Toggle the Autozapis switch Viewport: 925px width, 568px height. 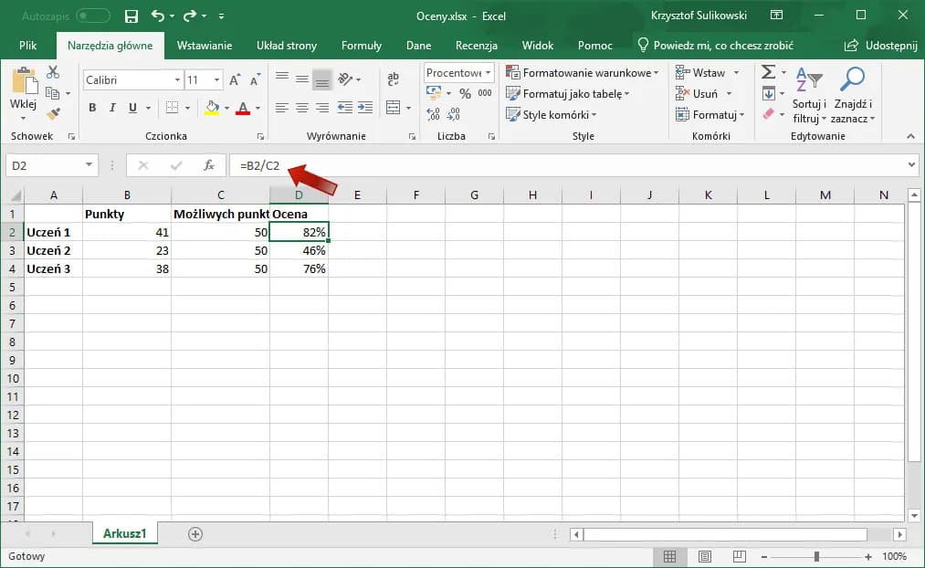93,16
